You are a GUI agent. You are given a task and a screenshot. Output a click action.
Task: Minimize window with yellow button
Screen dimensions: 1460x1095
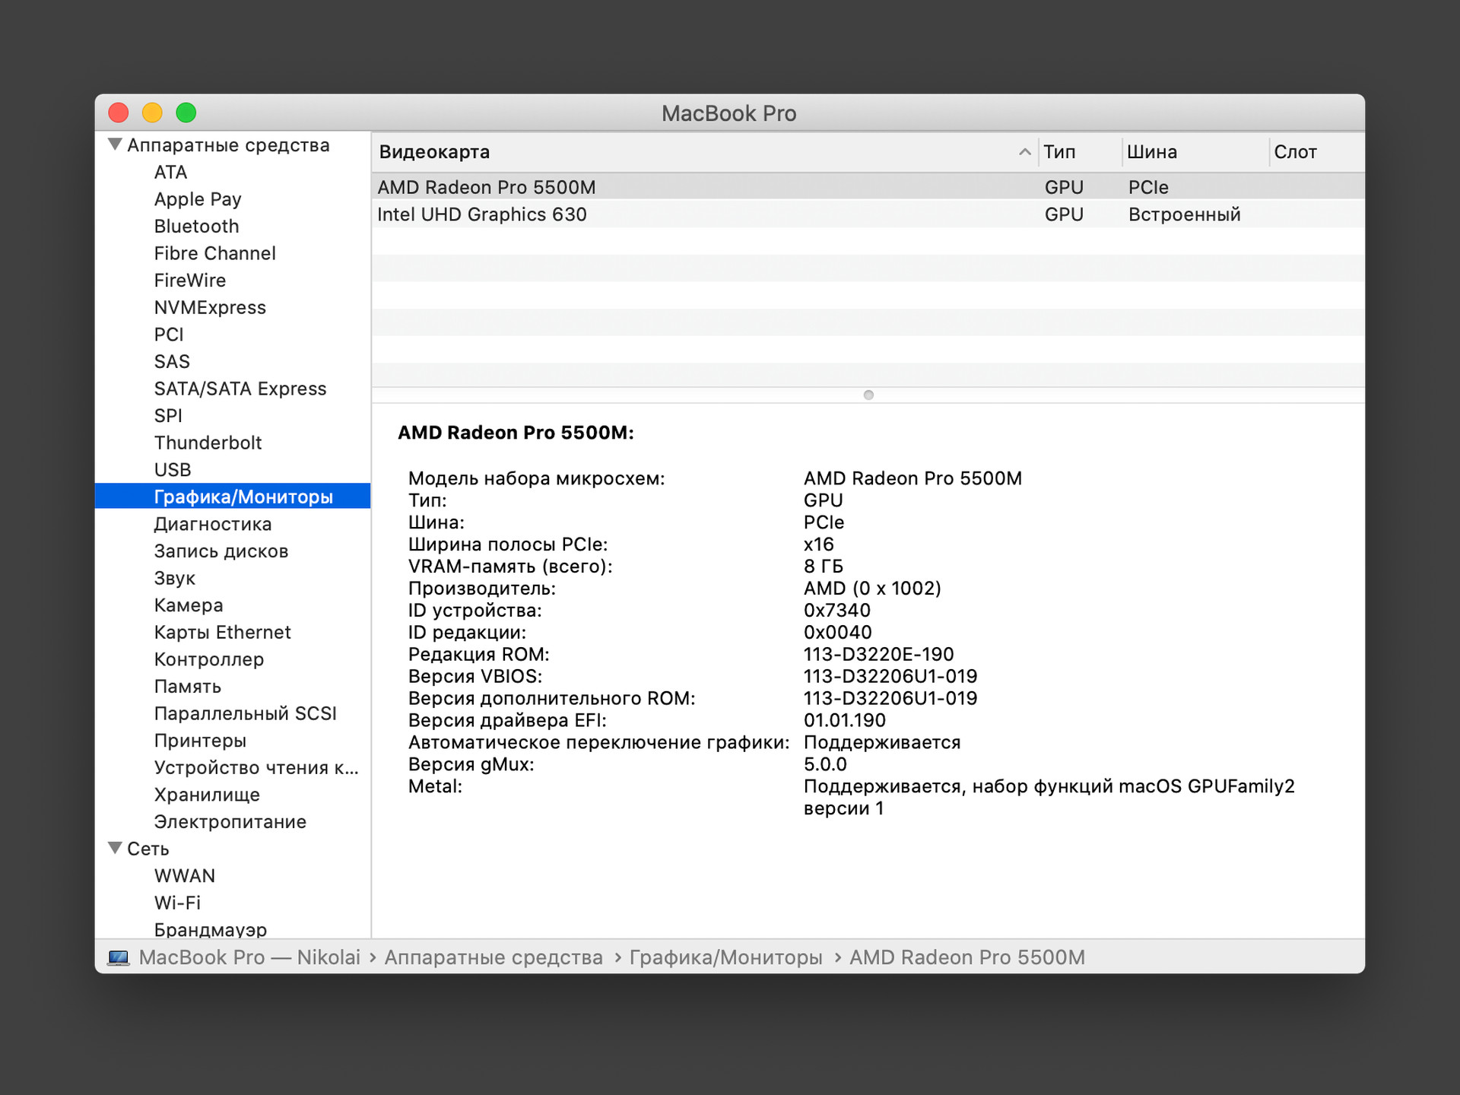coord(152,113)
